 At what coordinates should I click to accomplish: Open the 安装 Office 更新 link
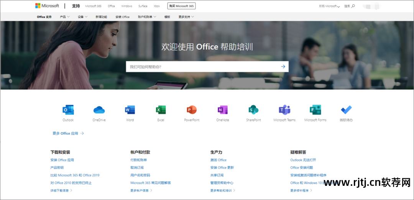[222, 167]
